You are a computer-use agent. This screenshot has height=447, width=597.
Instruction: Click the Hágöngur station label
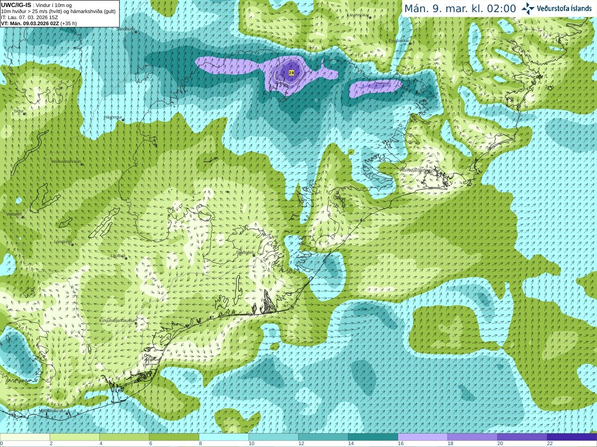click(x=113, y=117)
